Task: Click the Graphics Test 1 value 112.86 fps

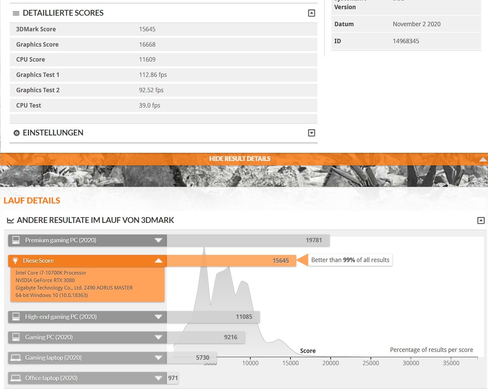Action: point(153,75)
